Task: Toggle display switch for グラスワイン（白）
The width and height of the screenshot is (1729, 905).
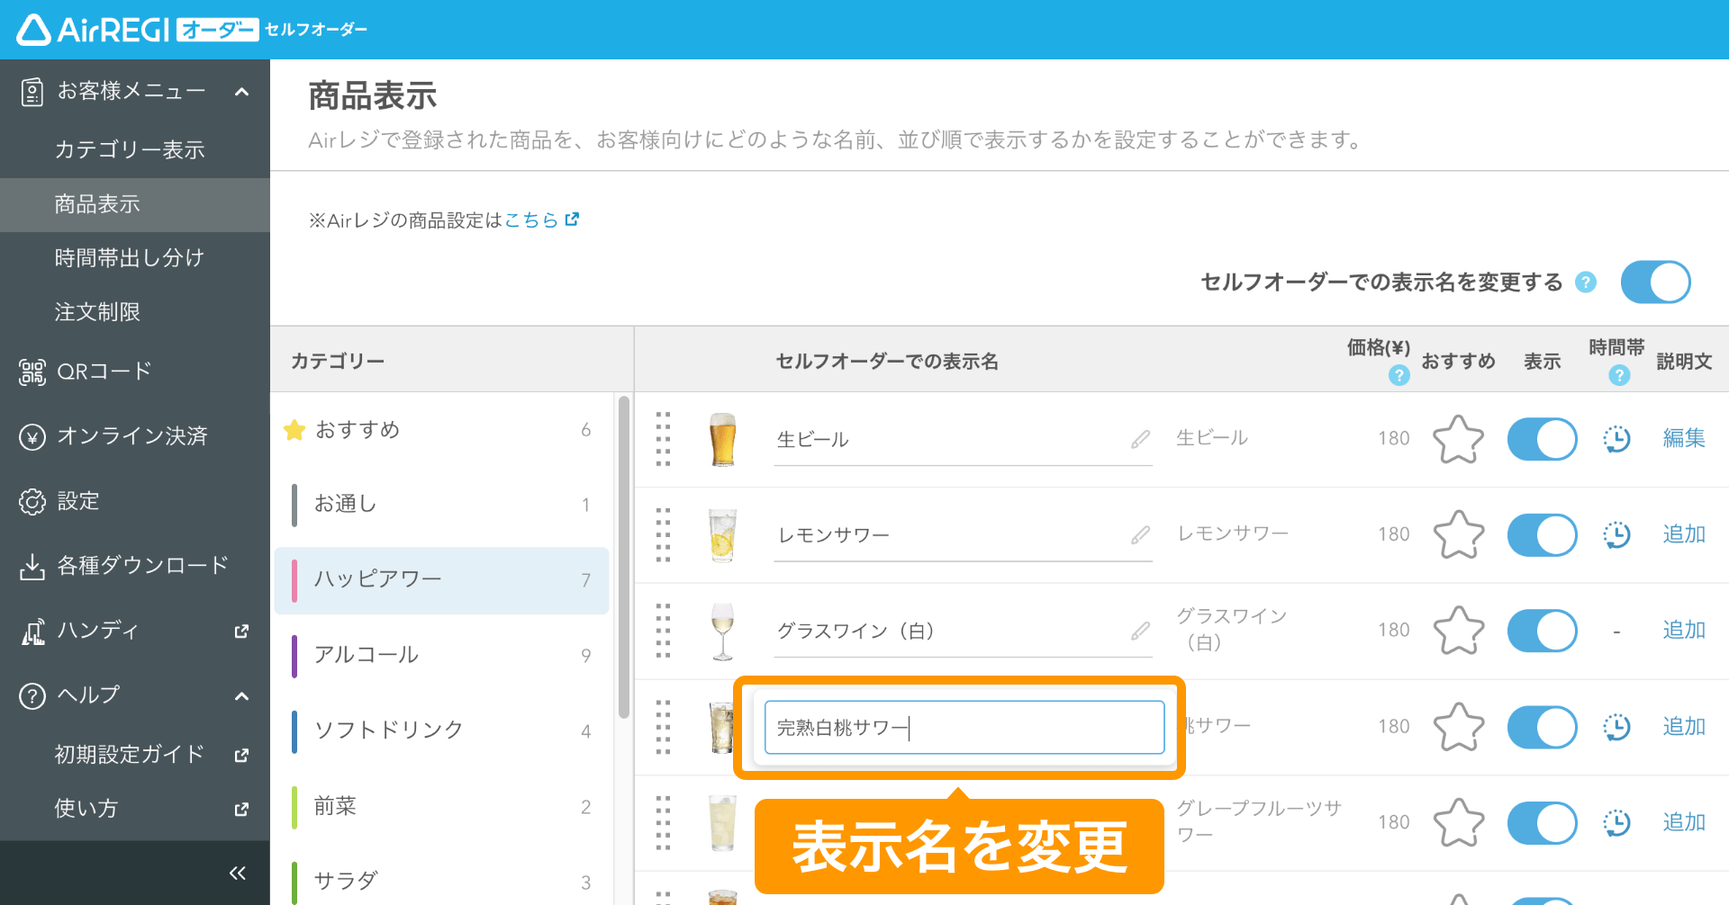Action: pyautogui.click(x=1542, y=630)
